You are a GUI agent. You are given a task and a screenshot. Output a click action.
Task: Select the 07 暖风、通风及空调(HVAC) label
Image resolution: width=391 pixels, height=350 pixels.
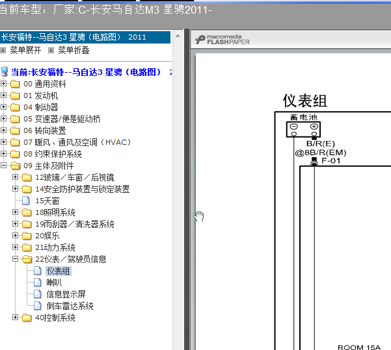(77, 142)
